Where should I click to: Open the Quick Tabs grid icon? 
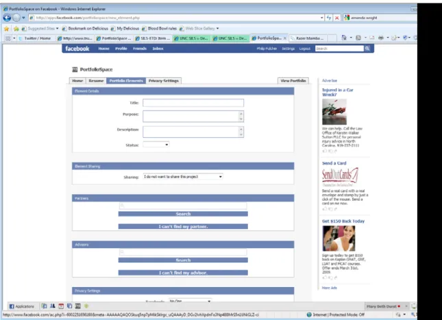tap(8, 38)
